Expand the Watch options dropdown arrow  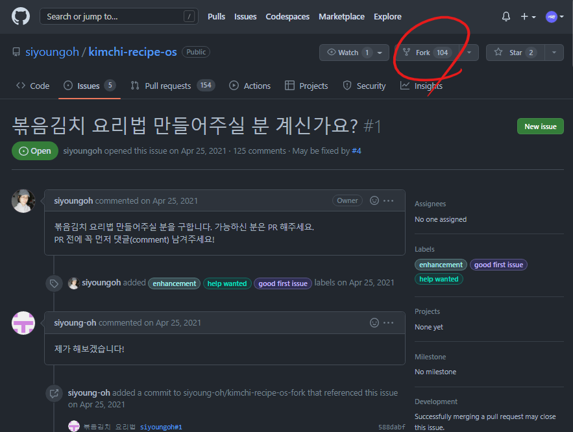(380, 53)
